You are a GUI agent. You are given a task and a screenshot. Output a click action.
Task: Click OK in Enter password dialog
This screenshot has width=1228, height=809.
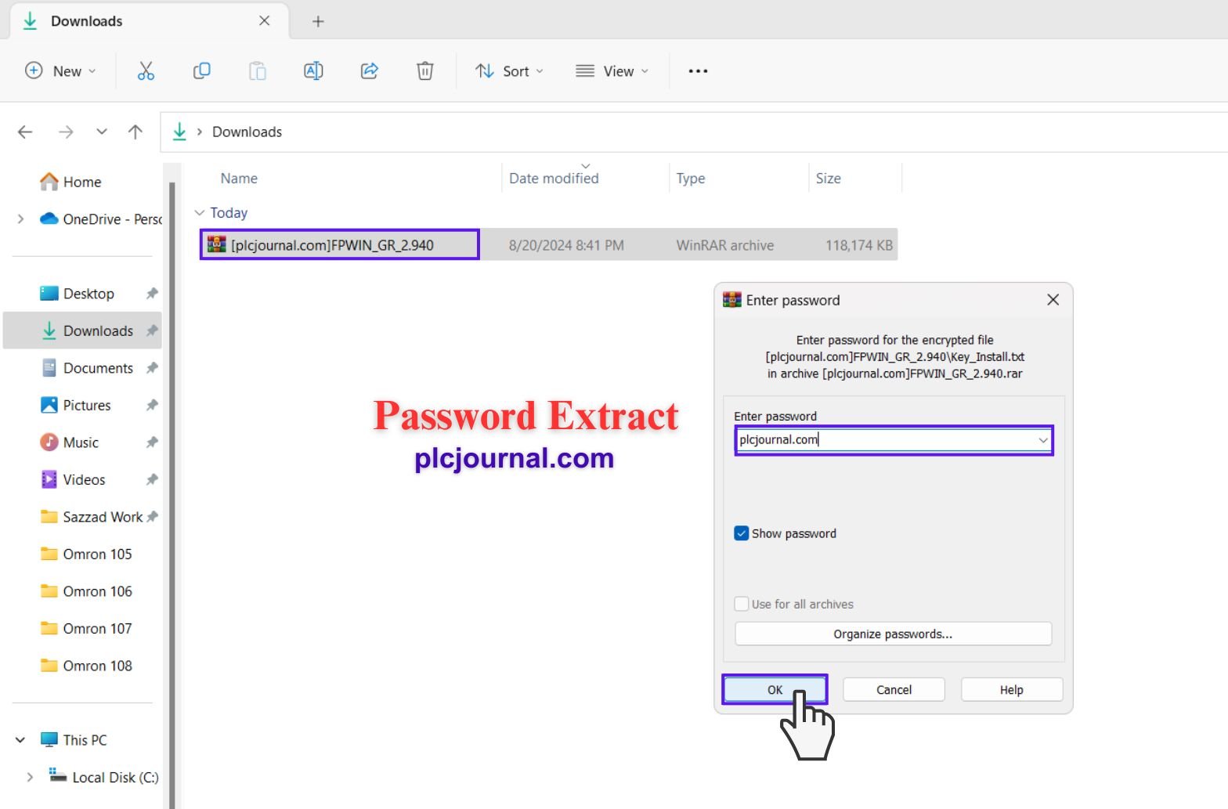click(x=775, y=689)
